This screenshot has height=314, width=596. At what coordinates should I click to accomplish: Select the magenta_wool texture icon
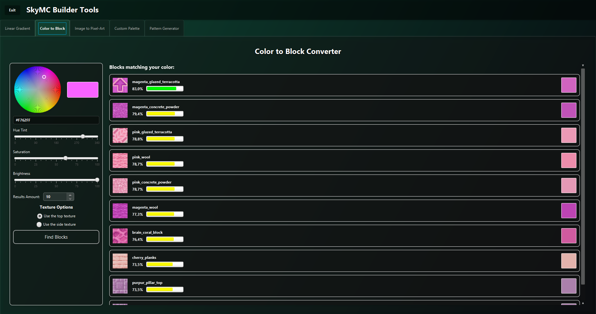(x=120, y=211)
